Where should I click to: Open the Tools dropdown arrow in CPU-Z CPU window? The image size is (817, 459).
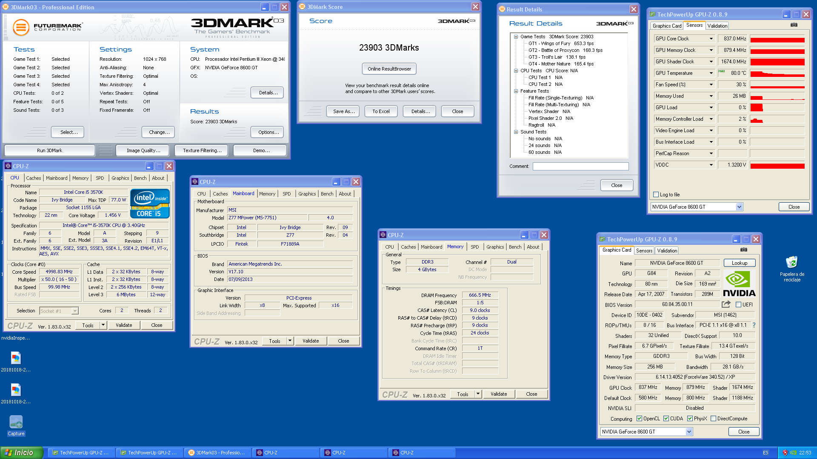103,325
